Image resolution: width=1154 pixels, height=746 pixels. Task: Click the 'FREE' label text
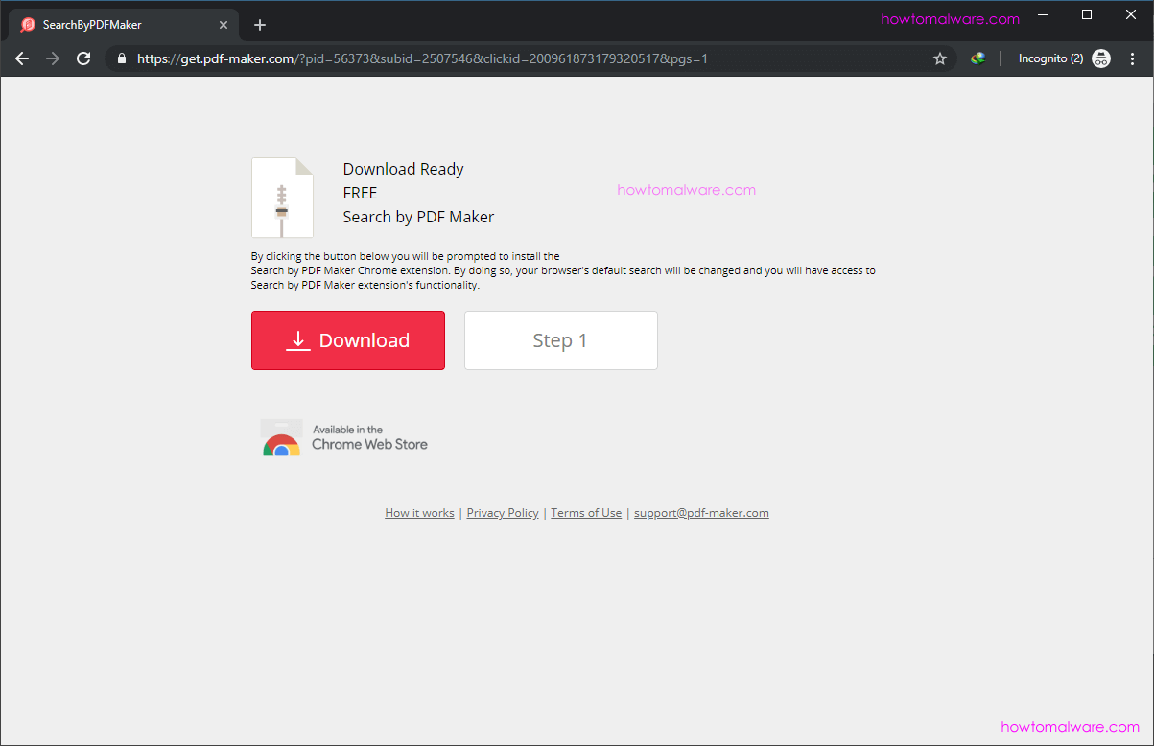coord(360,193)
